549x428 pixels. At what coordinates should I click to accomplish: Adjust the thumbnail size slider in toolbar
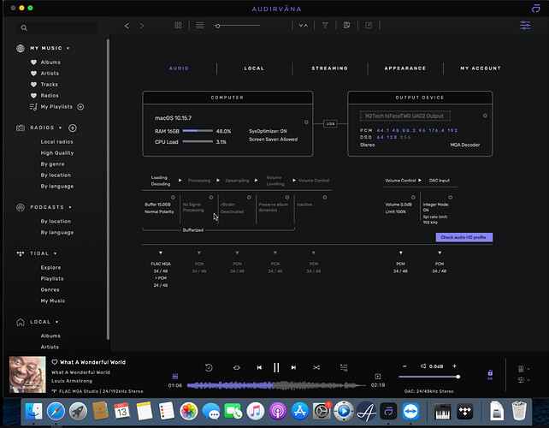238,26
